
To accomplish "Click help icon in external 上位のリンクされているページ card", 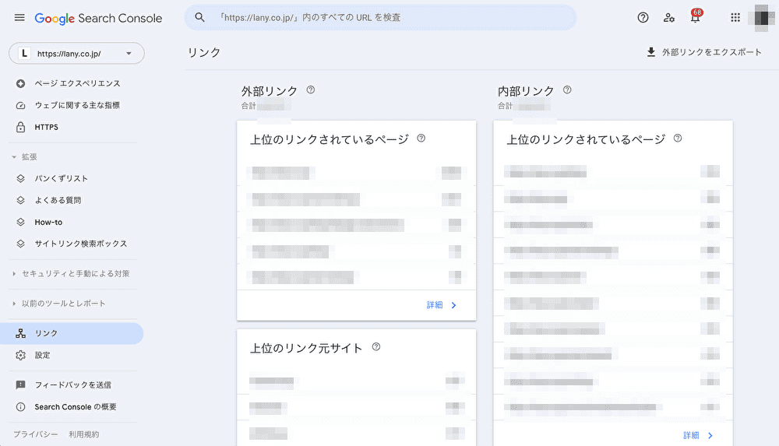I will click(421, 138).
